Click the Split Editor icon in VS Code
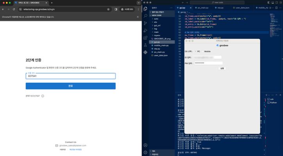The image size is (283, 156). 276,8
